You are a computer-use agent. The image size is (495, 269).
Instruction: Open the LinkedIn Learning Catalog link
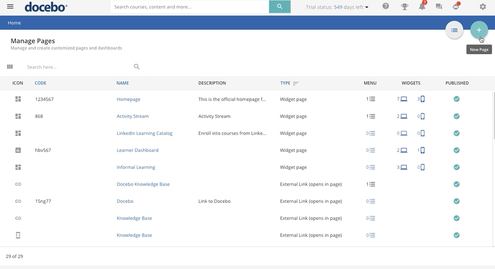(145, 133)
